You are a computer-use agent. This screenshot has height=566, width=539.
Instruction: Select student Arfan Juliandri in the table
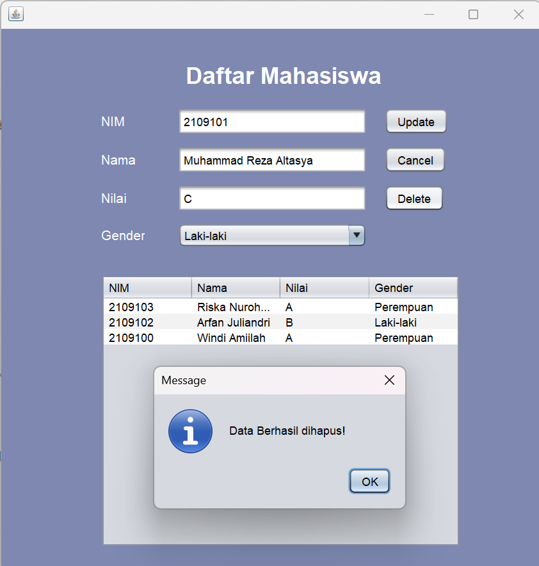[256, 323]
